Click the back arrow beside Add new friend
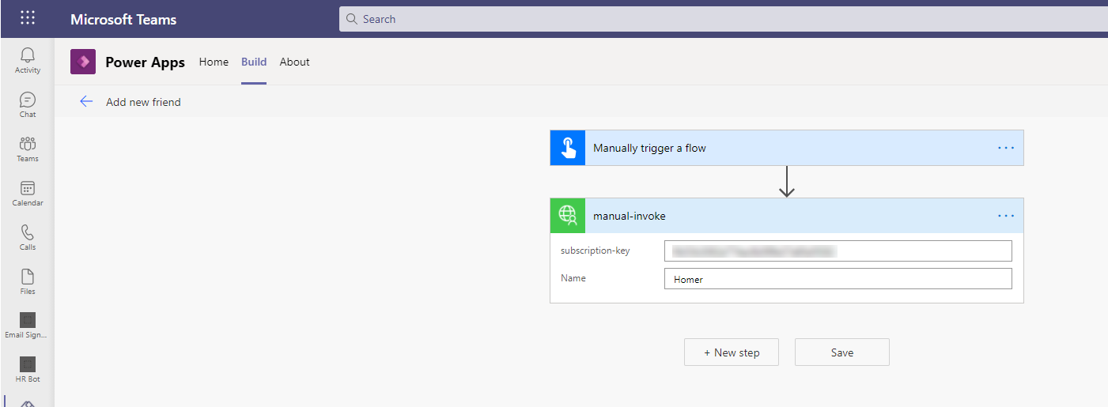The image size is (1108, 407). coord(86,102)
